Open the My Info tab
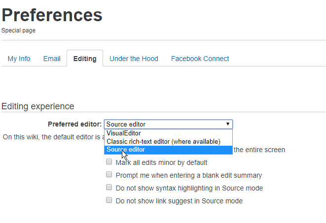326x223 pixels. 19,59
